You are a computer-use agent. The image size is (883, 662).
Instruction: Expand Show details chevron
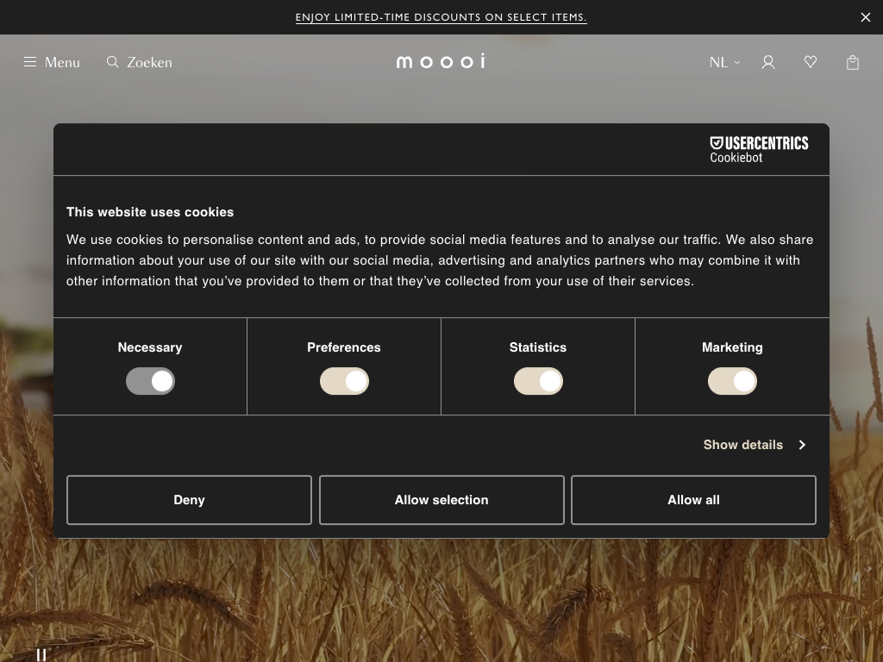(802, 445)
